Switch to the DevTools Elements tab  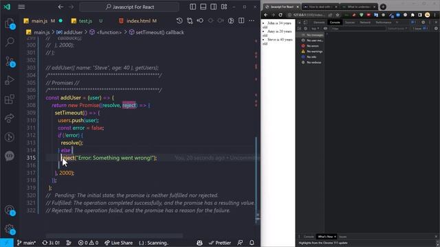pyautogui.click(x=319, y=23)
